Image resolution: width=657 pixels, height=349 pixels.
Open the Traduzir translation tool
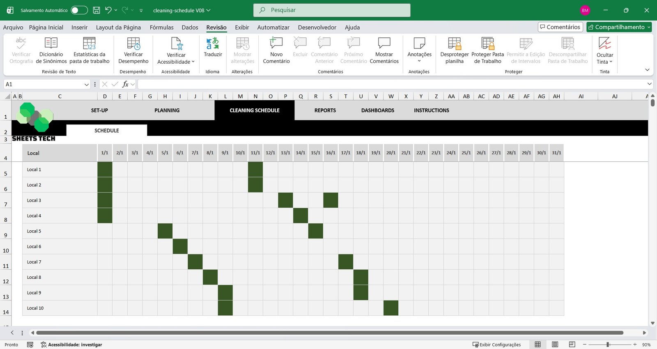[213, 47]
